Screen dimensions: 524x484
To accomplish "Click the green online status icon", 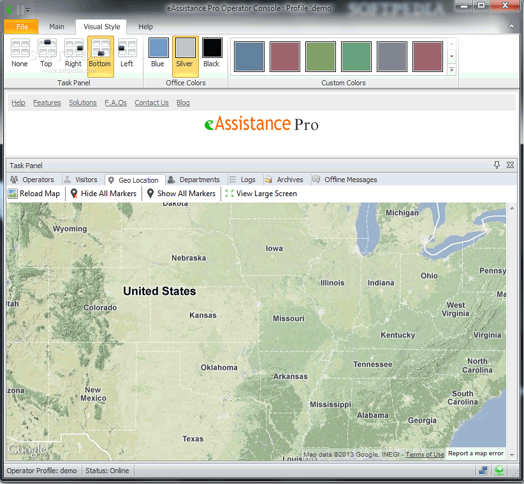I will click(x=499, y=471).
